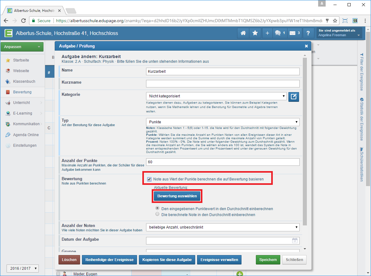Open the Kategorie dropdown 'Nicht kategorisiert'

tap(216, 96)
